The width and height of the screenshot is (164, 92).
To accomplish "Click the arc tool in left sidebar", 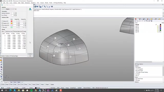I will tap(1, 72).
